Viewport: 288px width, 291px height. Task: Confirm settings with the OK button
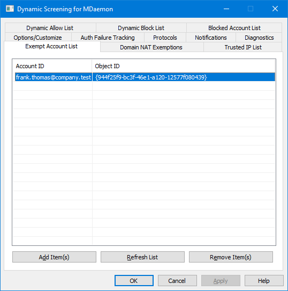134,281
